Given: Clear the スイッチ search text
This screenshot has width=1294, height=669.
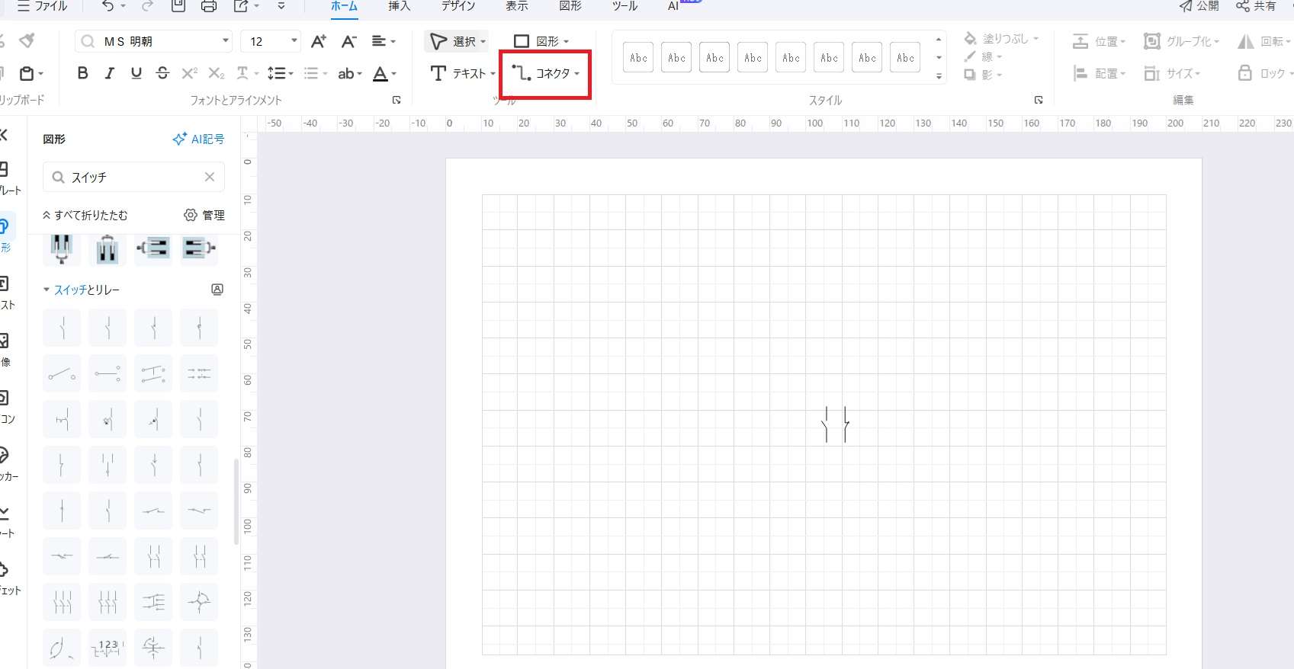Looking at the screenshot, I should (210, 177).
